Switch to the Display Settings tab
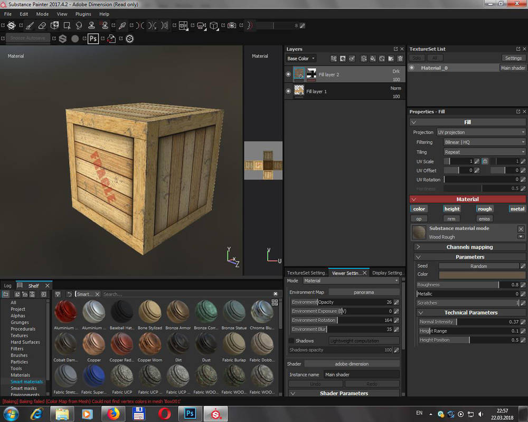 [x=387, y=273]
